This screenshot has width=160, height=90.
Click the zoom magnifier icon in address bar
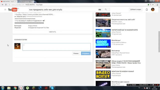pyautogui.click(x=150, y=4)
